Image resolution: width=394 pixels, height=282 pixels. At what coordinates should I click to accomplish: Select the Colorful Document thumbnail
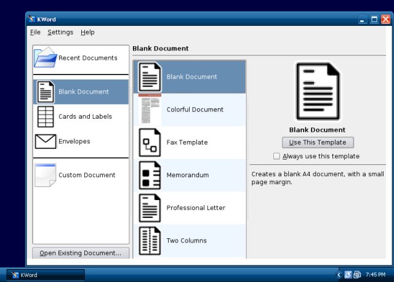[x=150, y=110]
